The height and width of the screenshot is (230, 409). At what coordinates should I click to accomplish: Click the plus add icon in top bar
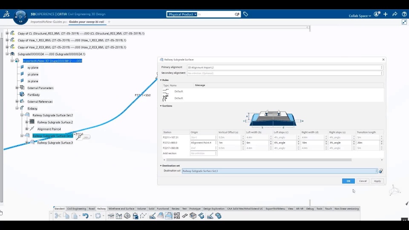coord(386,14)
